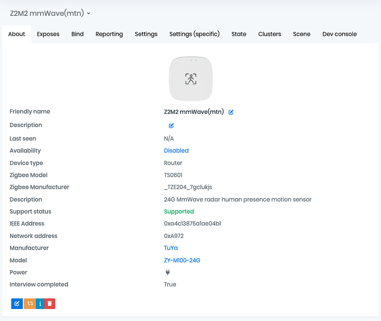Open the TuYa manufacturer link
This screenshot has height=321, width=381.
click(171, 248)
